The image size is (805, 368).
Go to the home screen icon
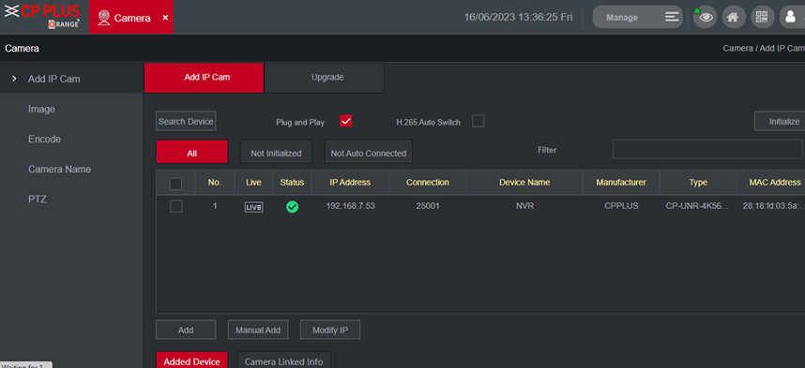pyautogui.click(x=734, y=17)
